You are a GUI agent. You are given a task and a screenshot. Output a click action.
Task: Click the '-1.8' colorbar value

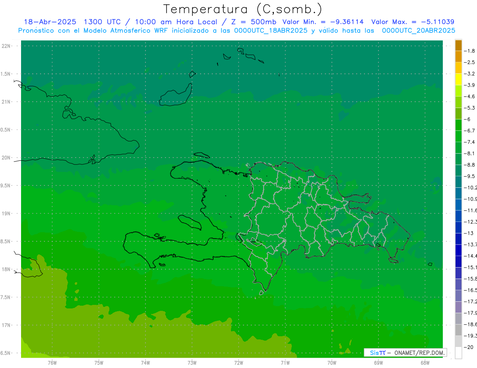tap(470, 51)
